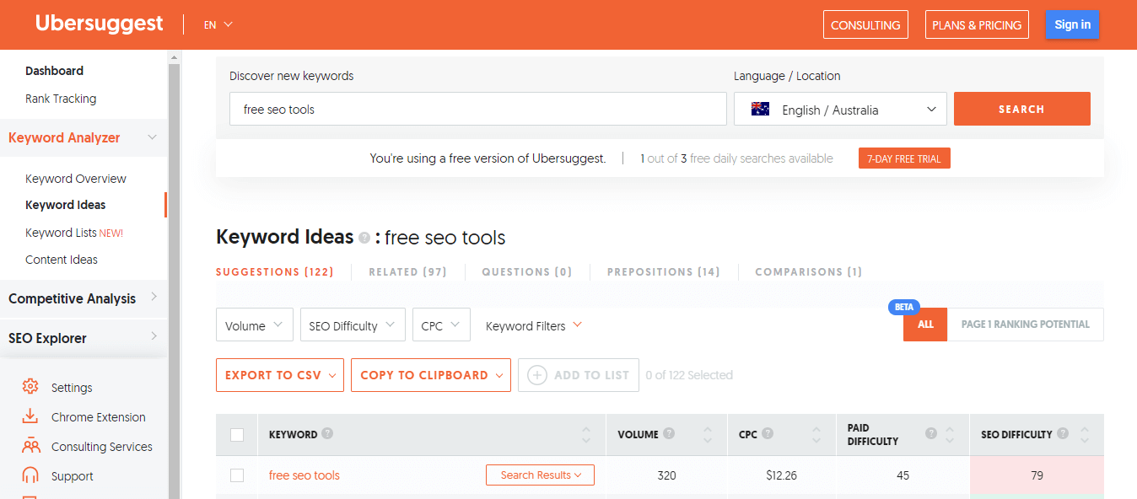
Task: Click help icon beside CPC column header
Action: pos(768,434)
